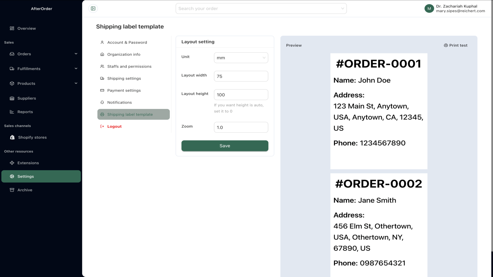493x277 pixels.
Task: Open the order search dropdown arrow
Action: point(343,9)
